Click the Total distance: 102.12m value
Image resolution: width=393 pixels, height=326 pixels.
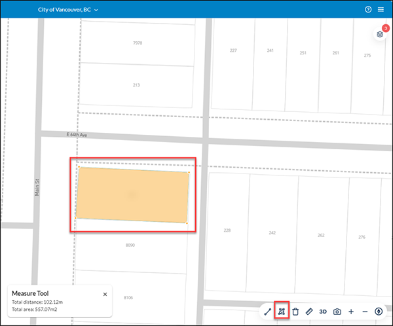(37, 302)
